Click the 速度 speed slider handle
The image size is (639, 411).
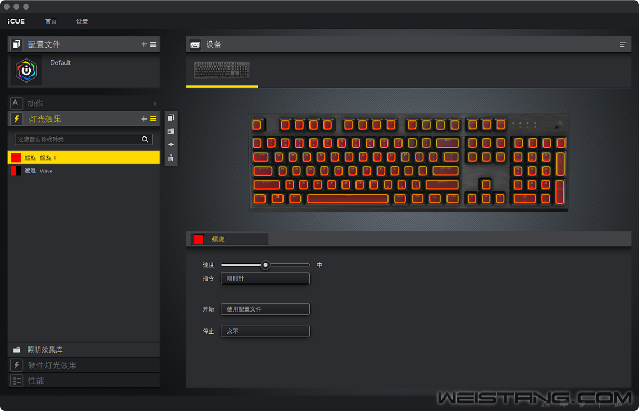pos(265,265)
